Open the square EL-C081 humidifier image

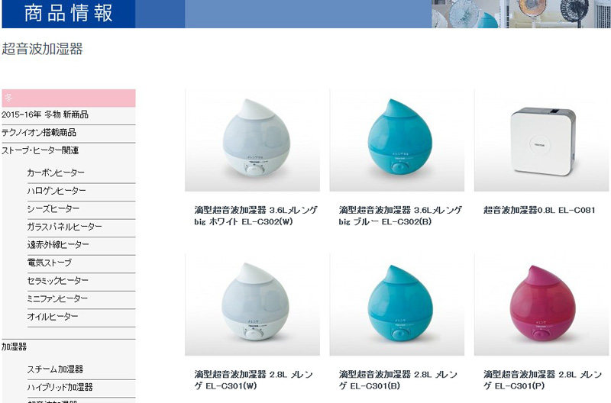pyautogui.click(x=541, y=140)
